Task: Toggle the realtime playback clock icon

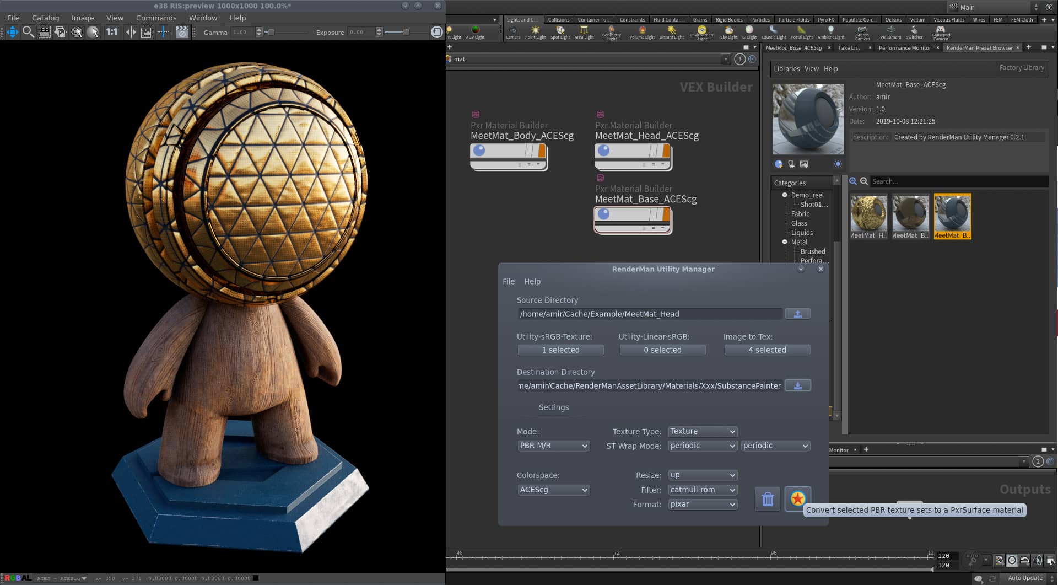Action: point(1012,560)
